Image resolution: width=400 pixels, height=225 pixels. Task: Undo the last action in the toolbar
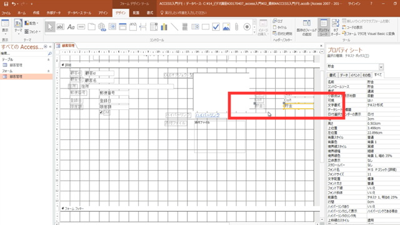[14, 4]
